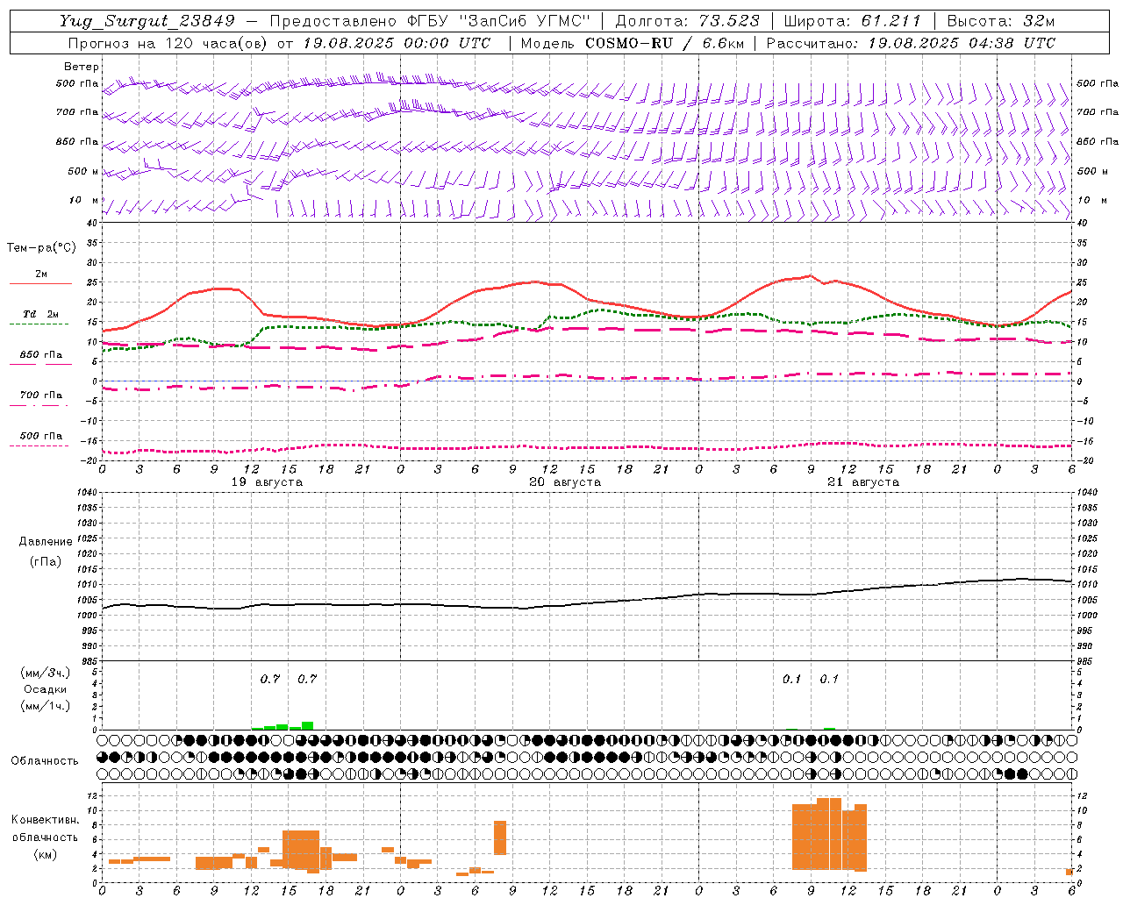Click the 10 м wind level label on left
Image resolution: width=1123 pixels, height=898 pixels.
click(x=83, y=200)
